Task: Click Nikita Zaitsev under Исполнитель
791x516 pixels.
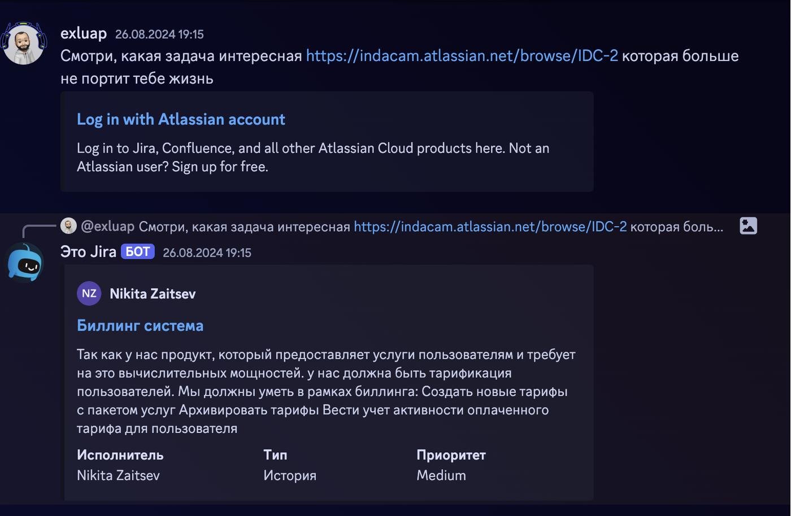Action: (x=118, y=475)
